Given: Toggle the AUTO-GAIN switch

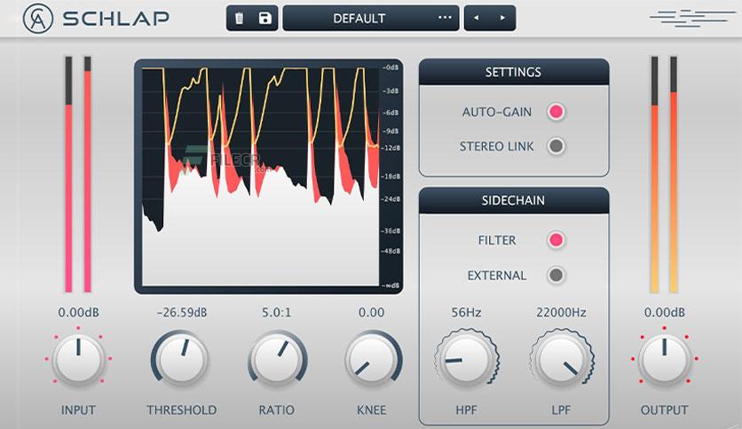Looking at the screenshot, I should pyautogui.click(x=556, y=112).
